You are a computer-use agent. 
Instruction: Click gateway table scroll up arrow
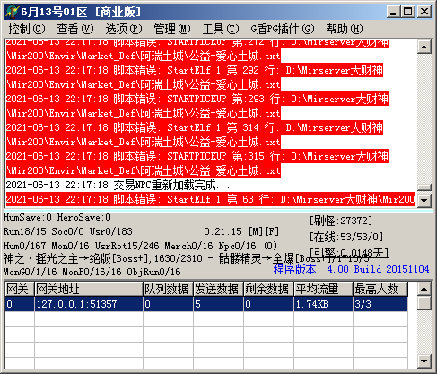424,289
